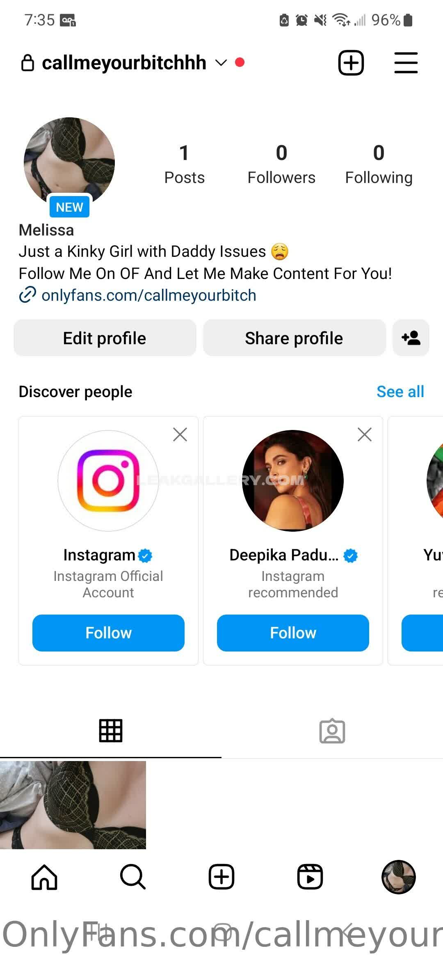Screen dimensions: 443x960
Task: Dismiss the Instagram suggestion card
Action: pos(180,434)
